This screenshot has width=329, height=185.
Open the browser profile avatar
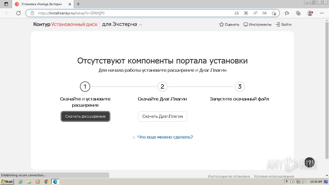click(310, 13)
